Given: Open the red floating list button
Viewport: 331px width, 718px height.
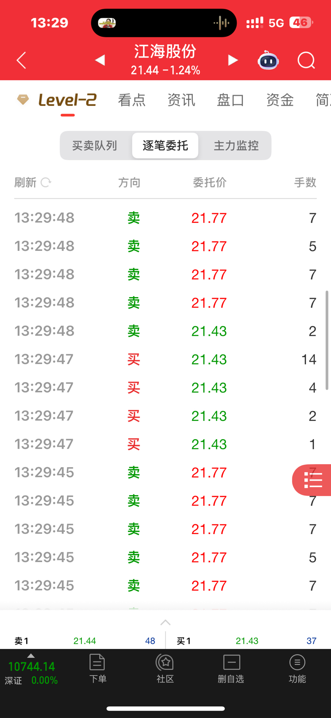Looking at the screenshot, I should (x=312, y=480).
